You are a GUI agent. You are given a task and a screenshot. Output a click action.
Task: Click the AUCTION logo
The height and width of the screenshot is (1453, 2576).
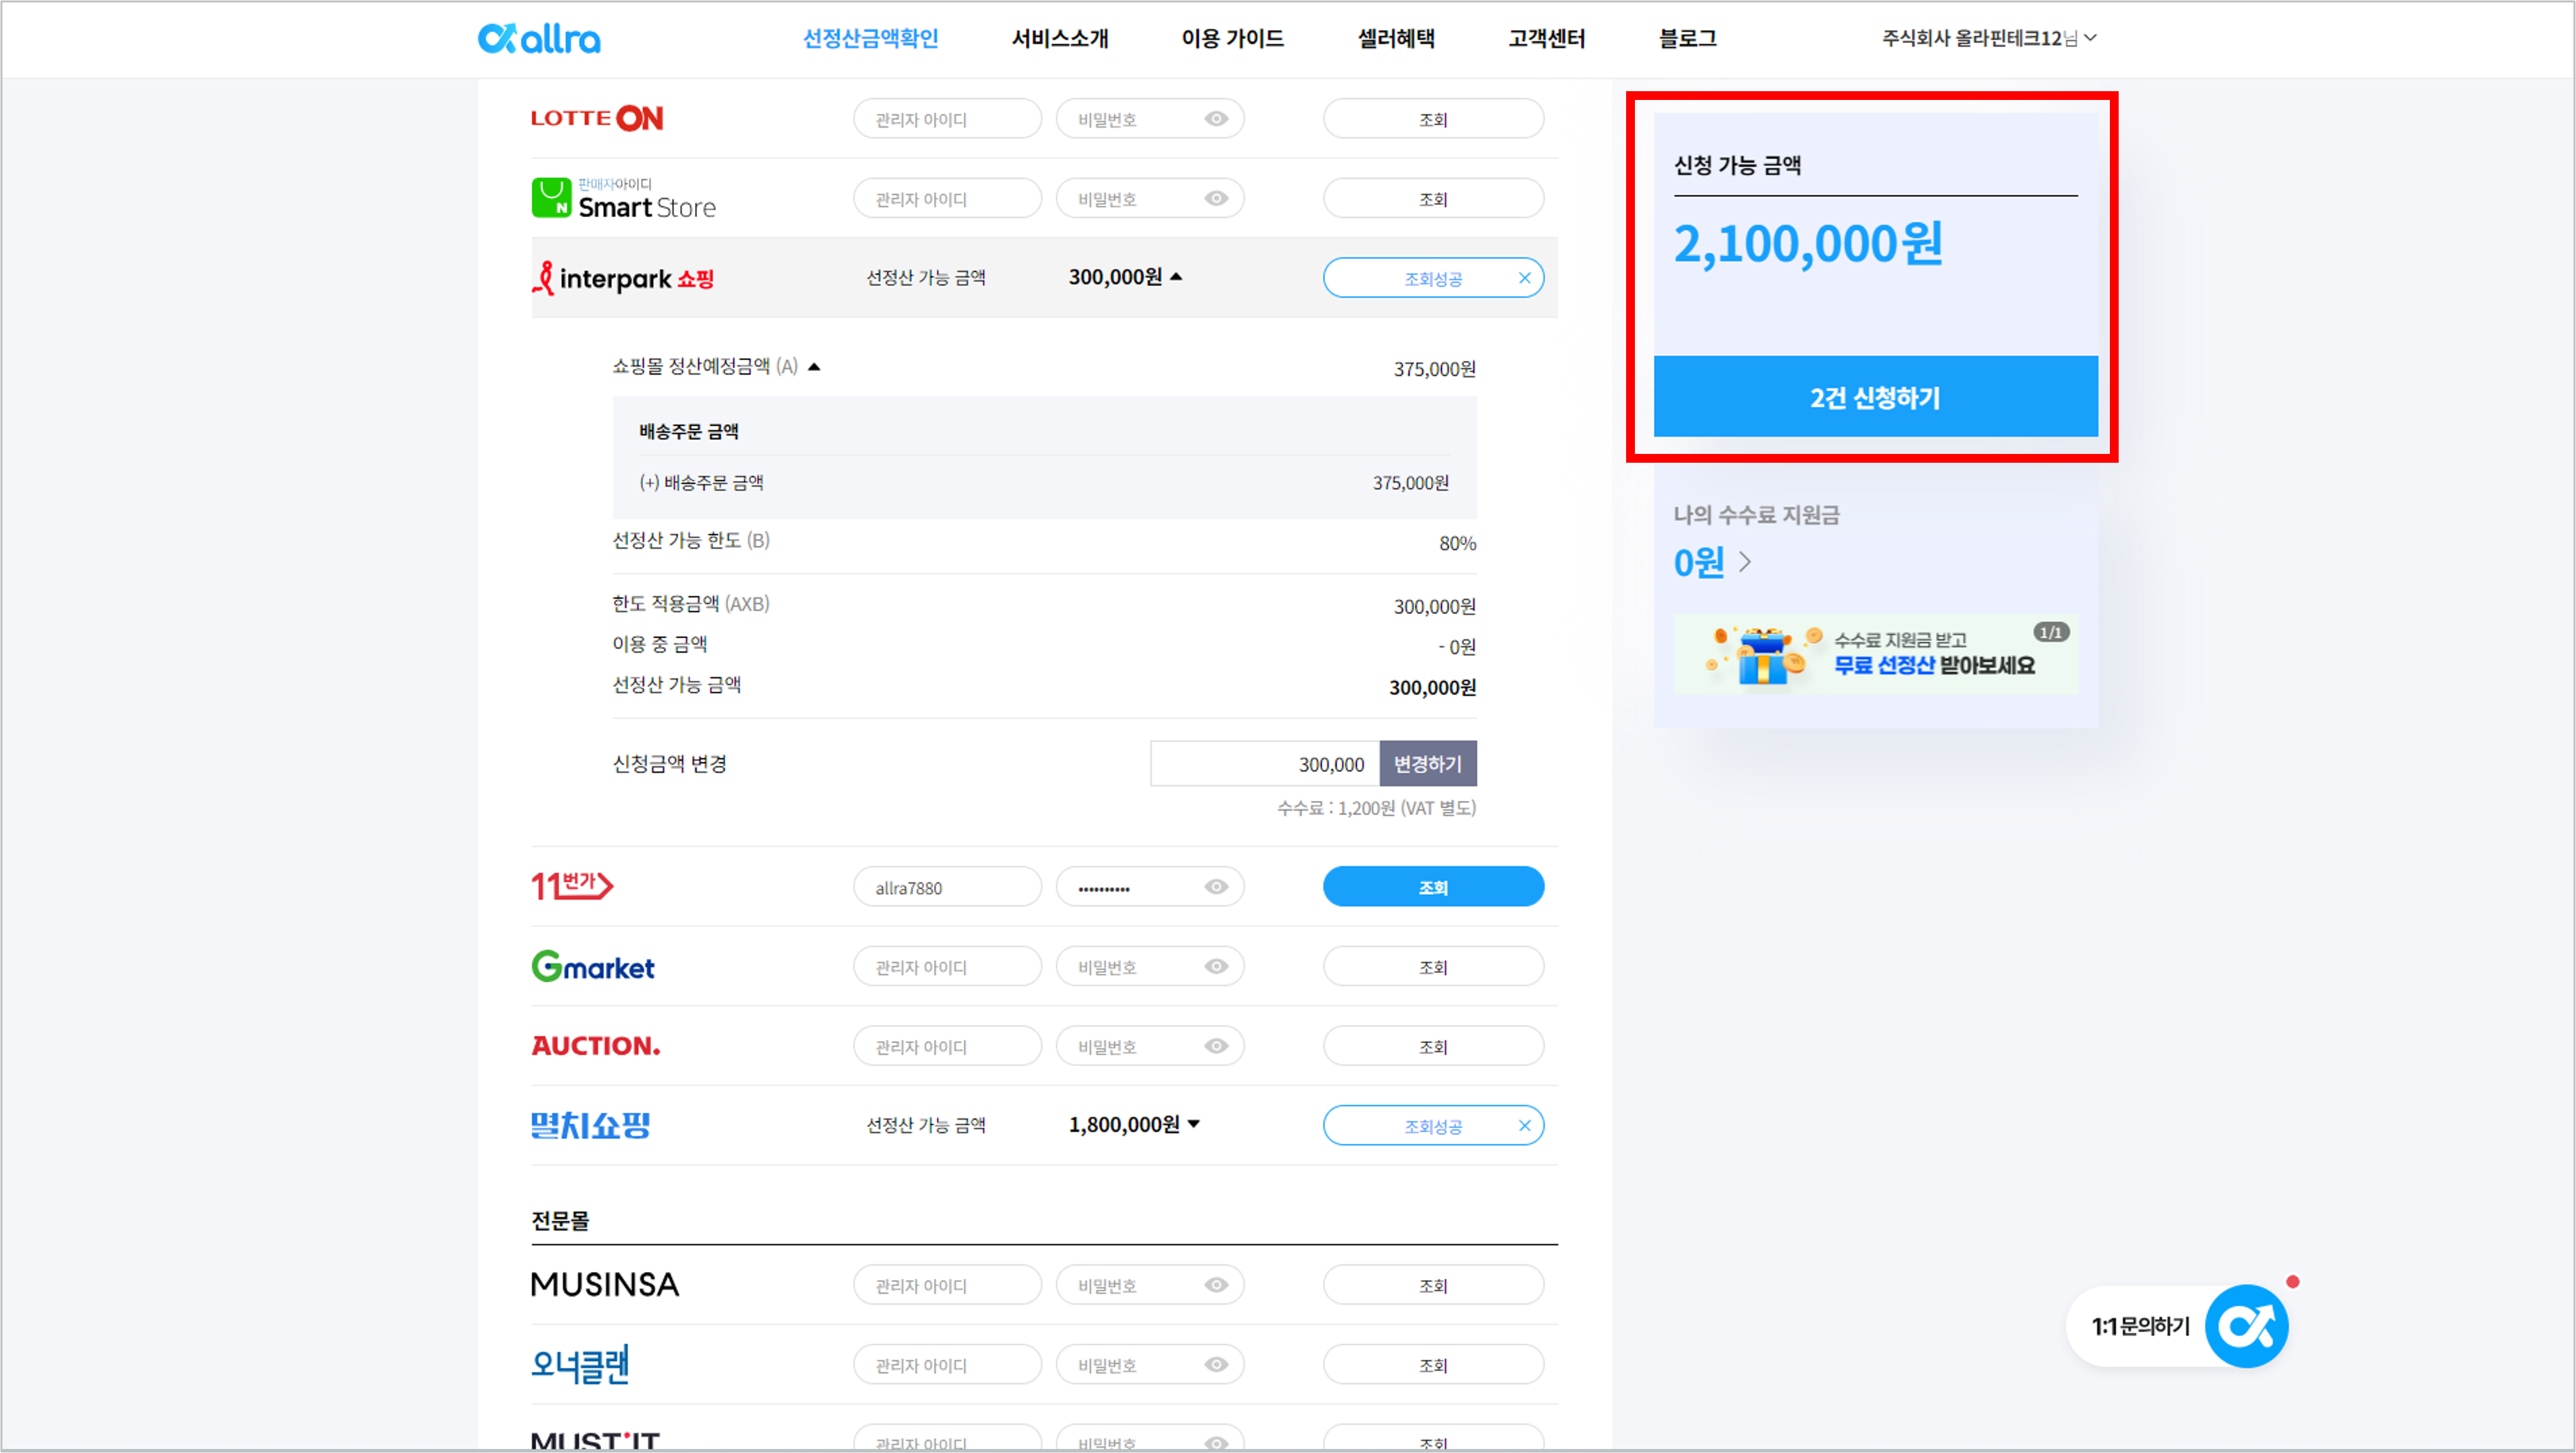coord(596,1046)
